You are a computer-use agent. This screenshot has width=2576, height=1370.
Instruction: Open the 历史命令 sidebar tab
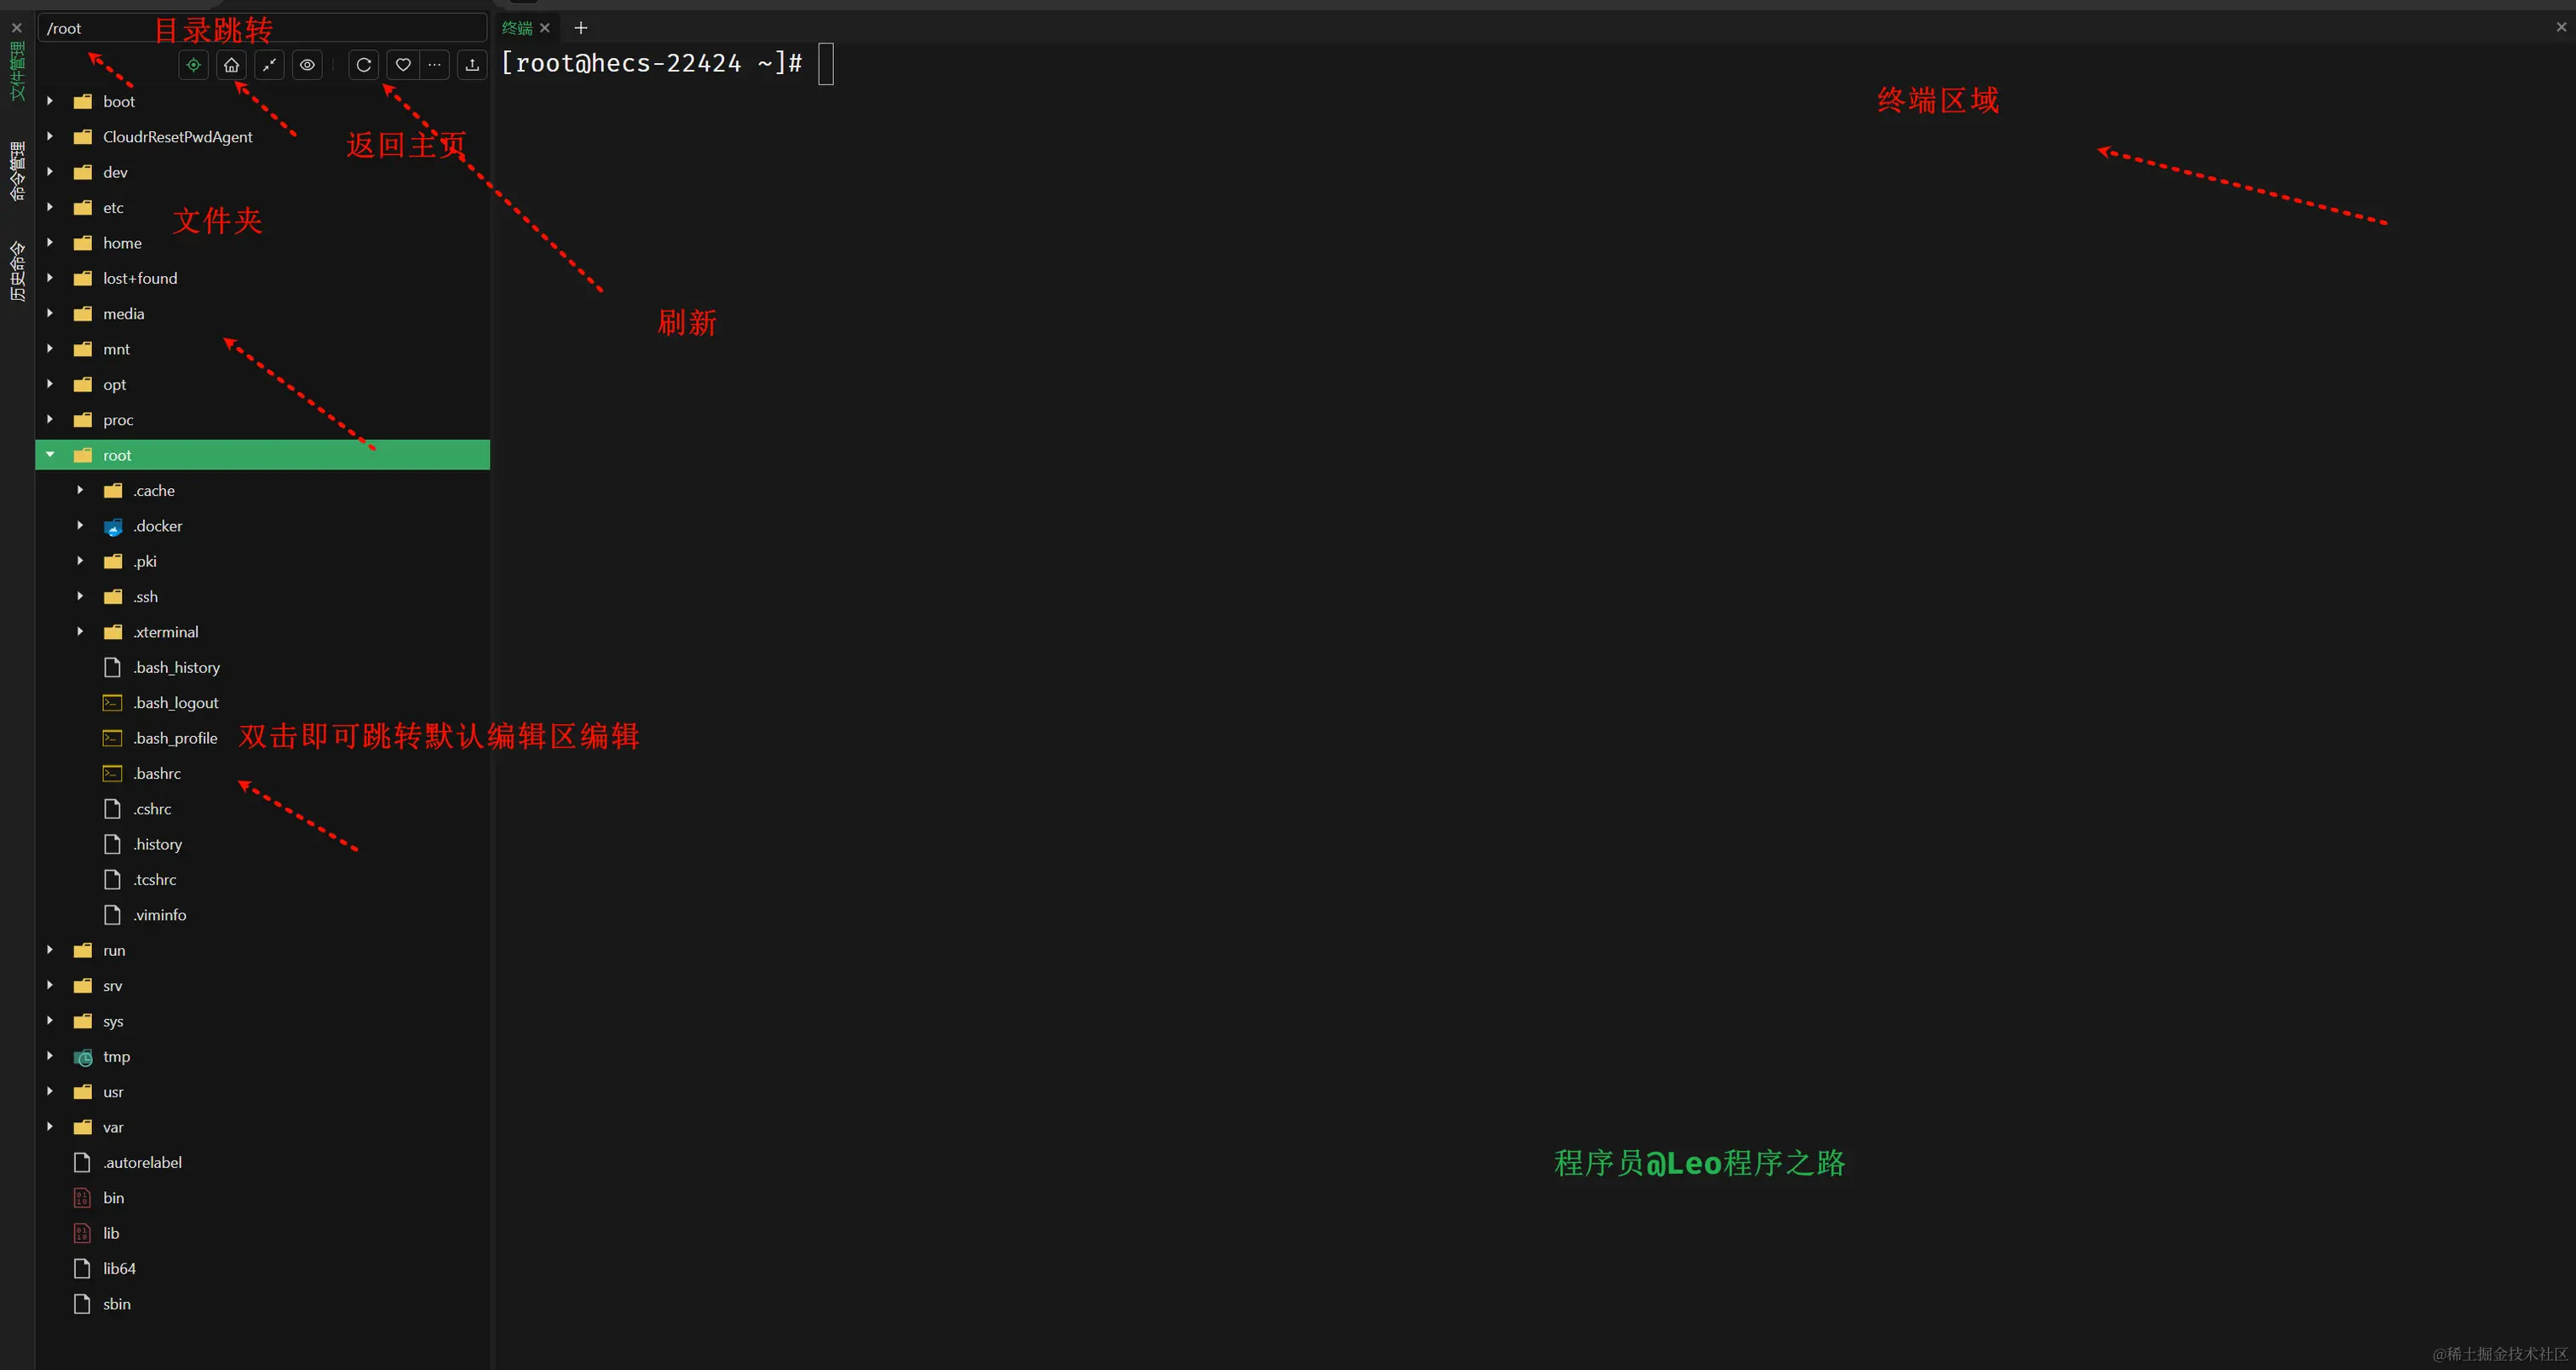pos(17,270)
